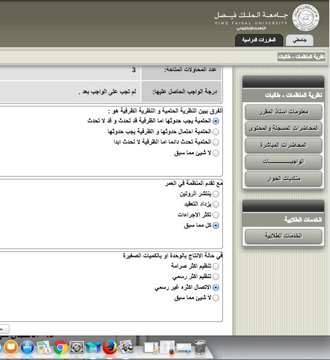Launch Firefox from the dock
The width and height of the screenshot is (330, 360).
[x=110, y=347]
